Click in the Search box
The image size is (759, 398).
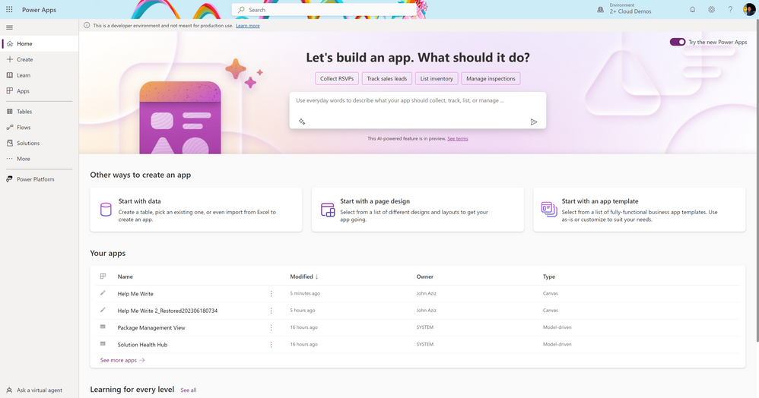325,10
